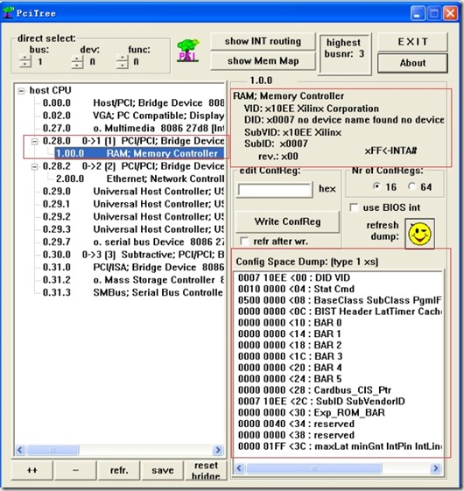The width and height of the screenshot is (464, 491).
Task: Click the smiley refresh dump button
Action: 419,234
